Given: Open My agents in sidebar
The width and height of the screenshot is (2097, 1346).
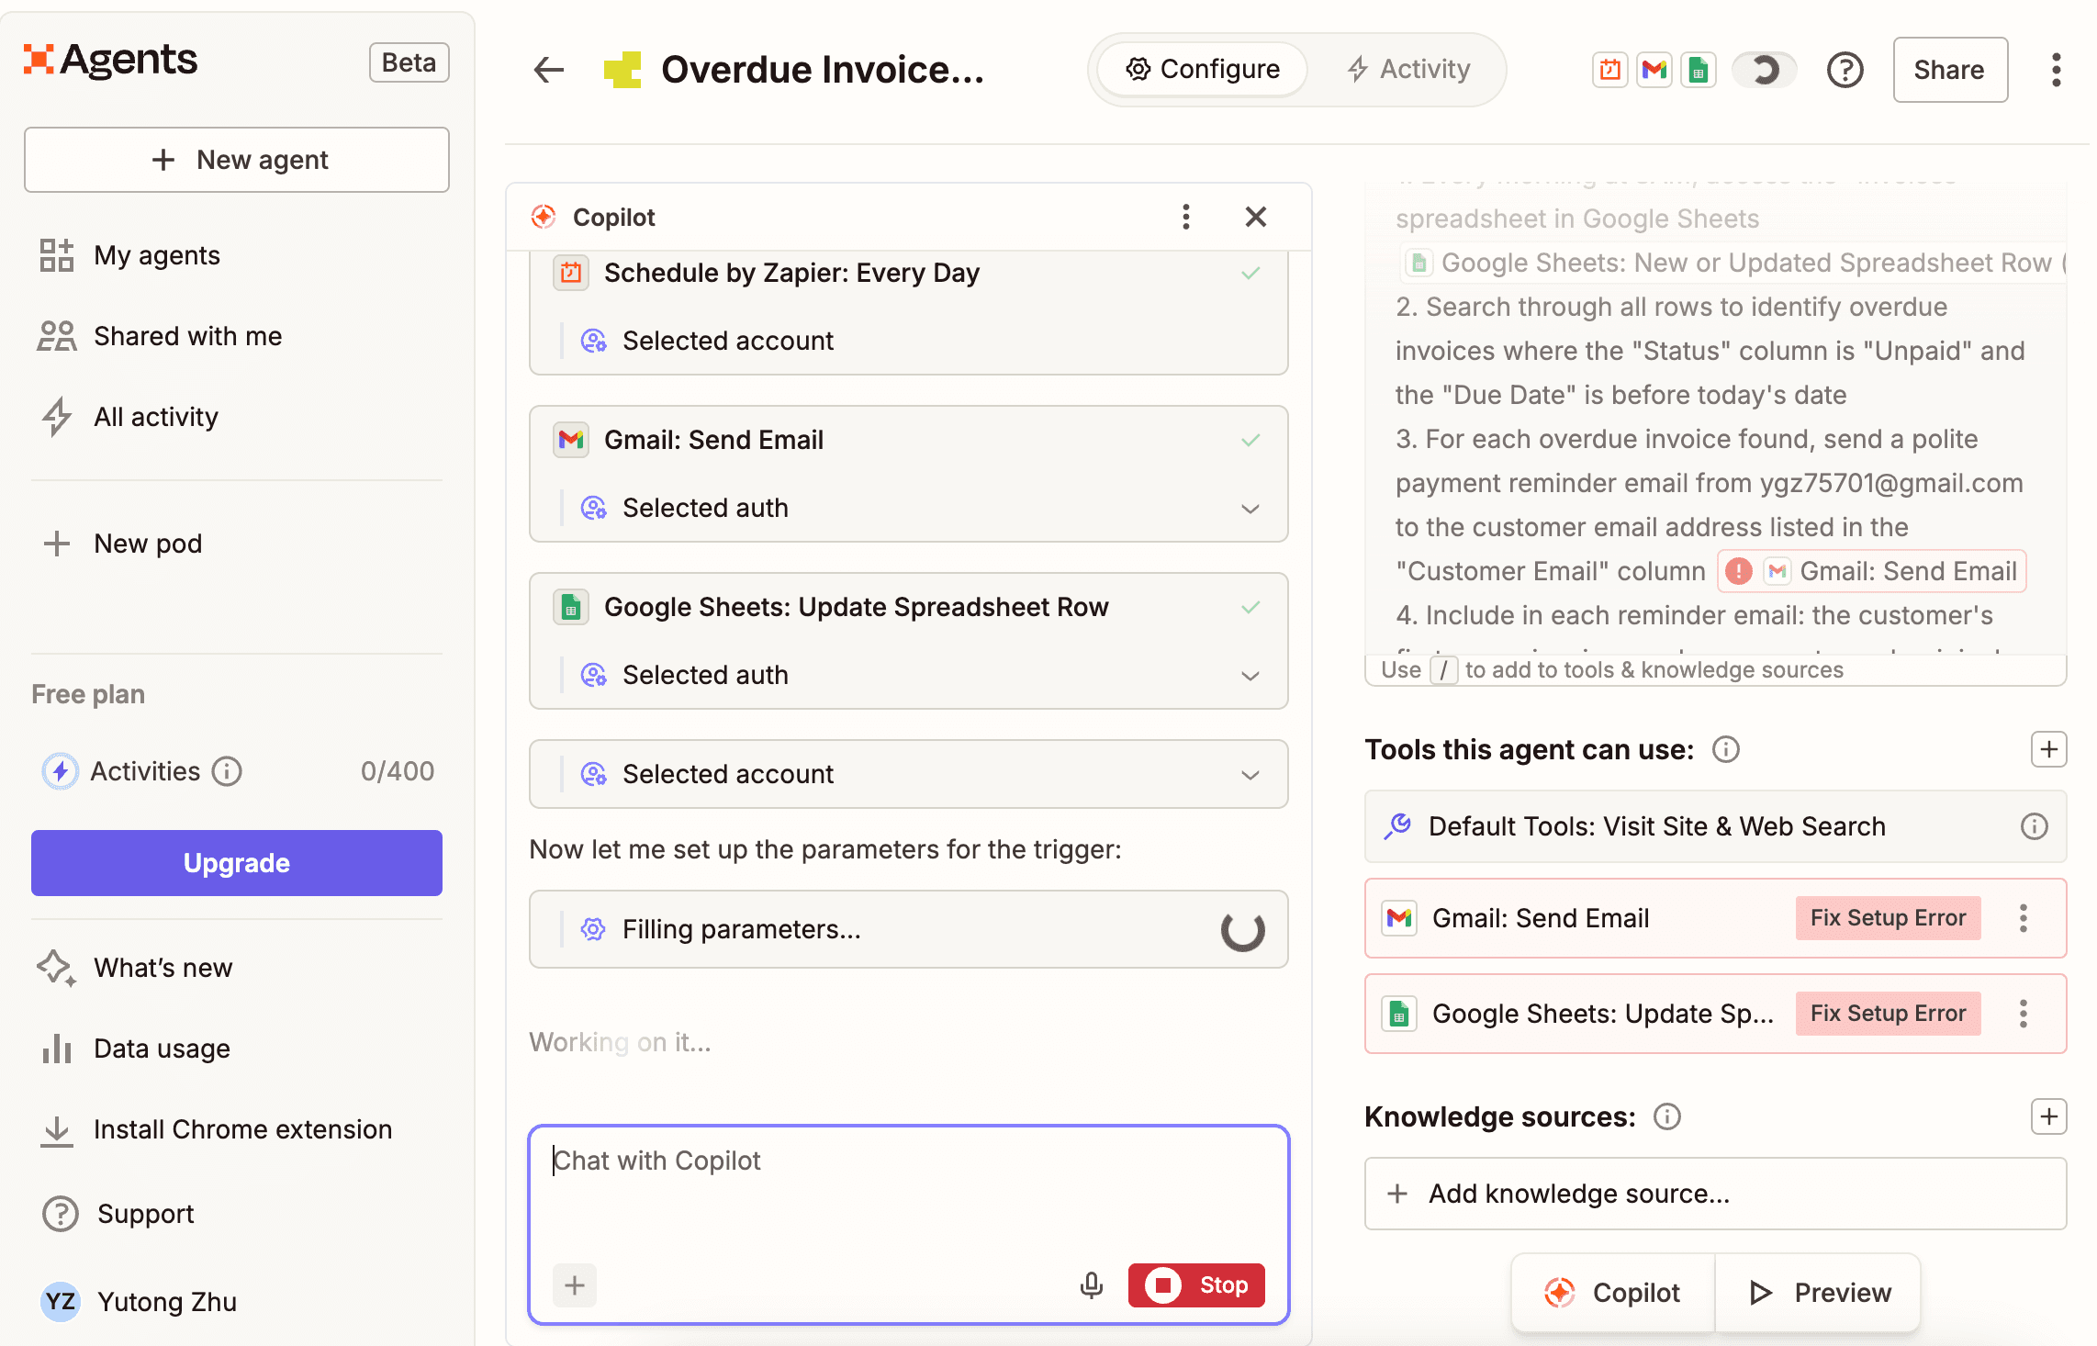Looking at the screenshot, I should [x=156, y=255].
